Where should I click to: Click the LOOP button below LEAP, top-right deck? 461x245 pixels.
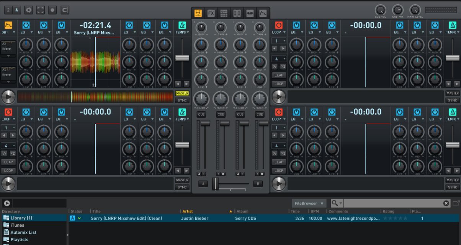click(279, 84)
